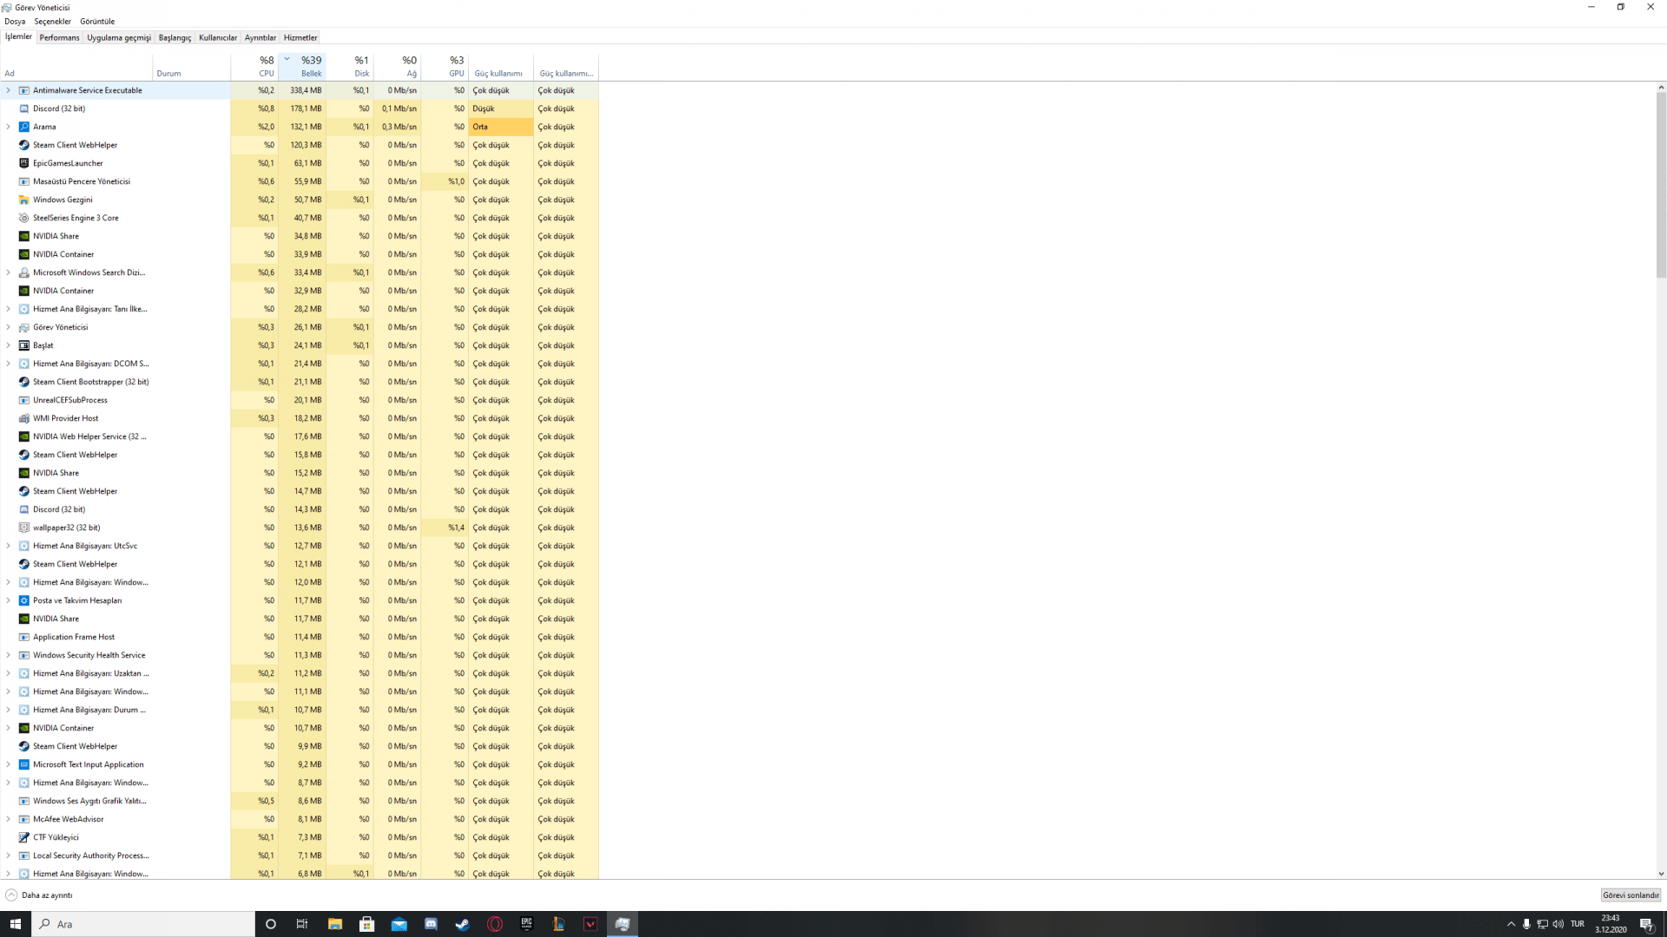Image resolution: width=1667 pixels, height=937 pixels.
Task: Expand the McAfee WebAdvisor process row
Action: [9, 819]
